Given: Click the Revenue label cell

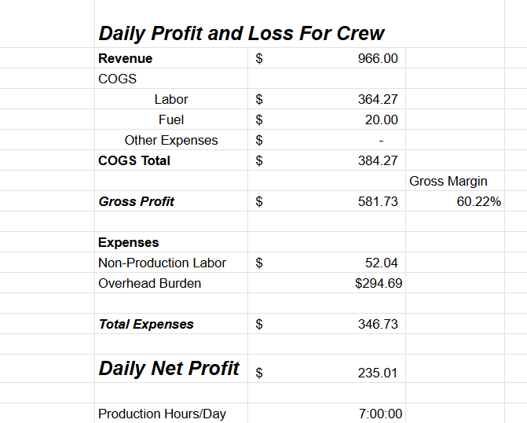Looking at the screenshot, I should click(126, 58).
